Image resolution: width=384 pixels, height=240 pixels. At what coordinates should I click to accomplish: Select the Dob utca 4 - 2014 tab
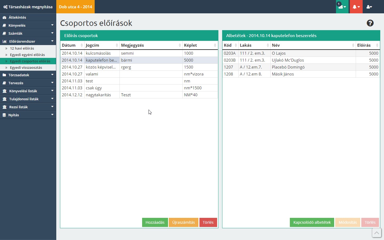point(75,7)
